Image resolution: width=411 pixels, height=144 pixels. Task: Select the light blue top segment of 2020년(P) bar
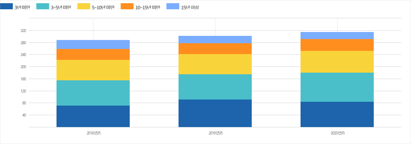(337, 36)
